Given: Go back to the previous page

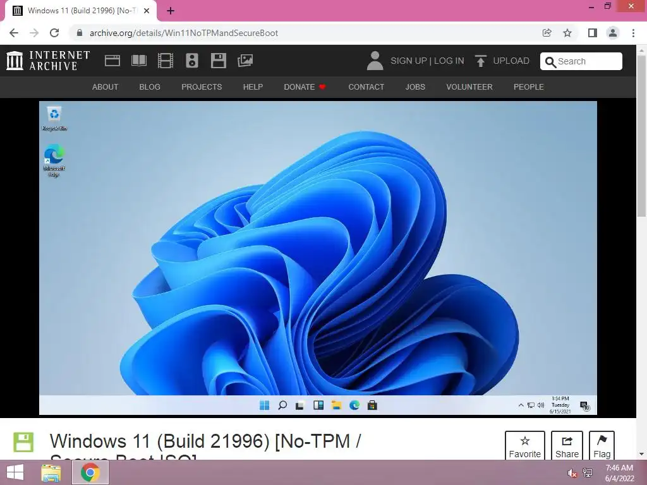Looking at the screenshot, I should coord(14,33).
